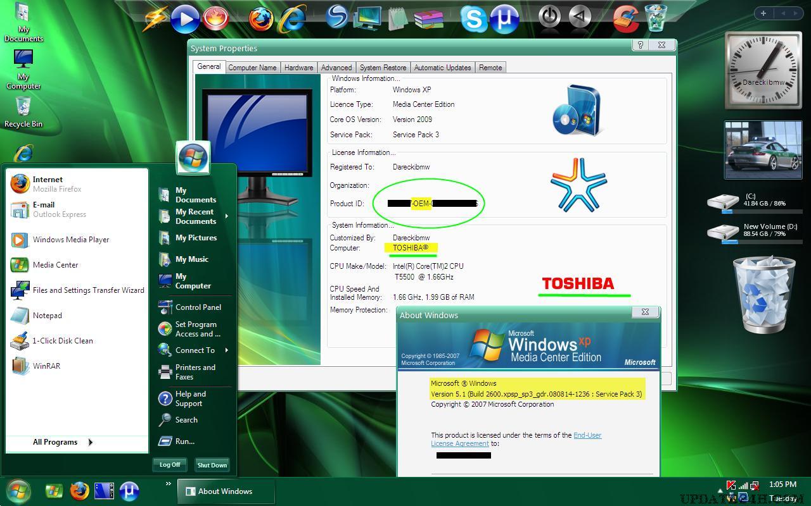Open E-mail Outlook Express in Start menu
The image size is (811, 506).
[77, 209]
